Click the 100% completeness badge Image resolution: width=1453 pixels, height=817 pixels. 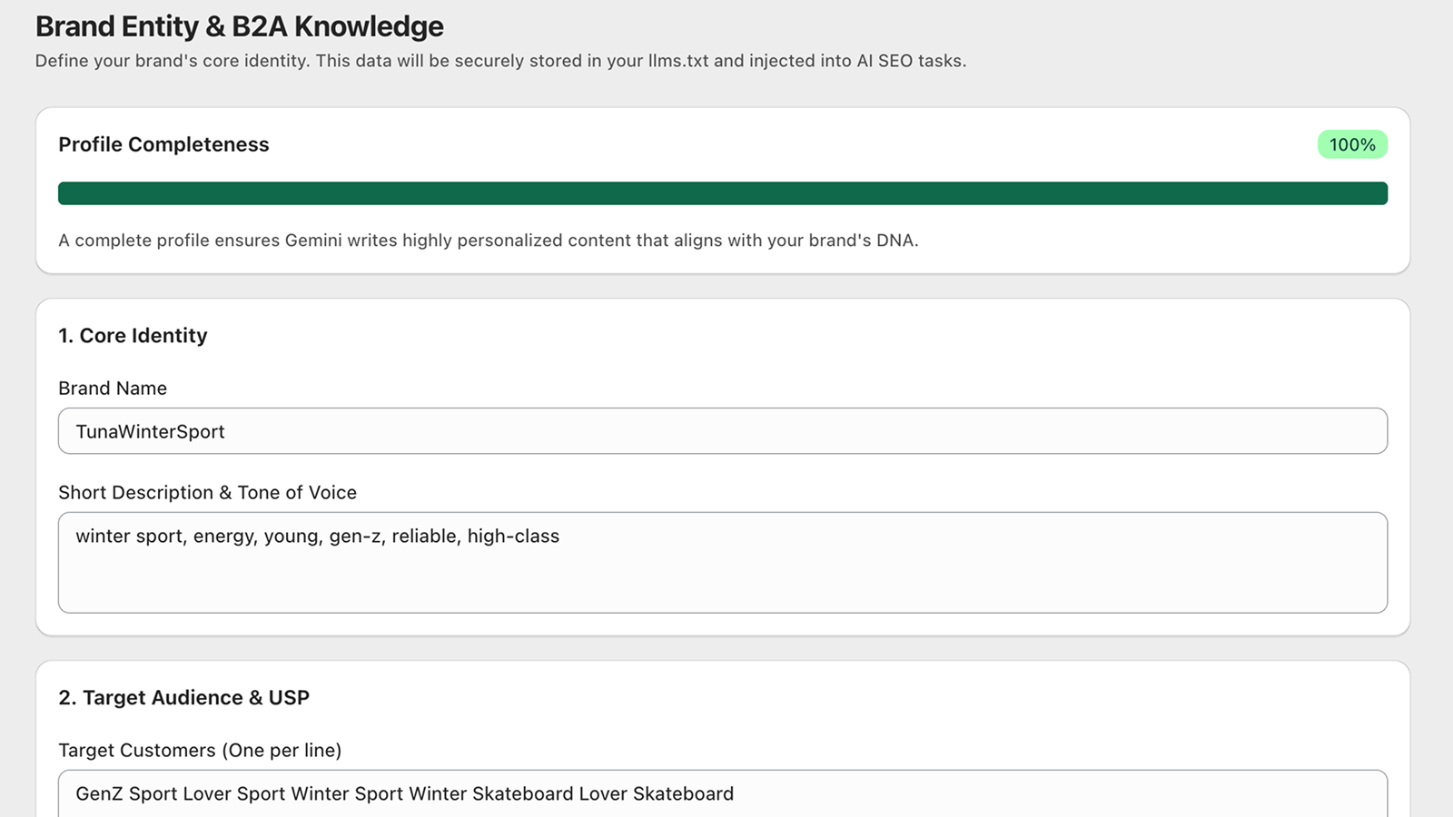coord(1352,144)
